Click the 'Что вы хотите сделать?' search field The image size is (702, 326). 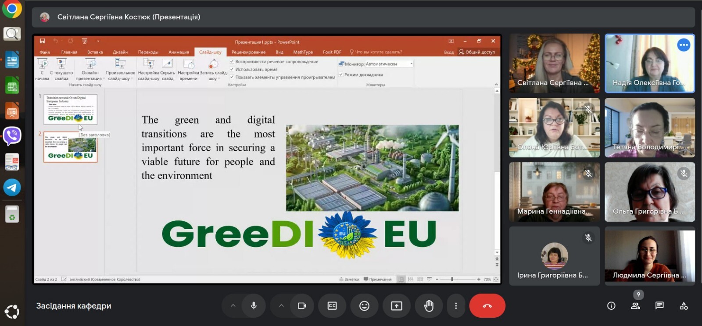click(x=376, y=52)
